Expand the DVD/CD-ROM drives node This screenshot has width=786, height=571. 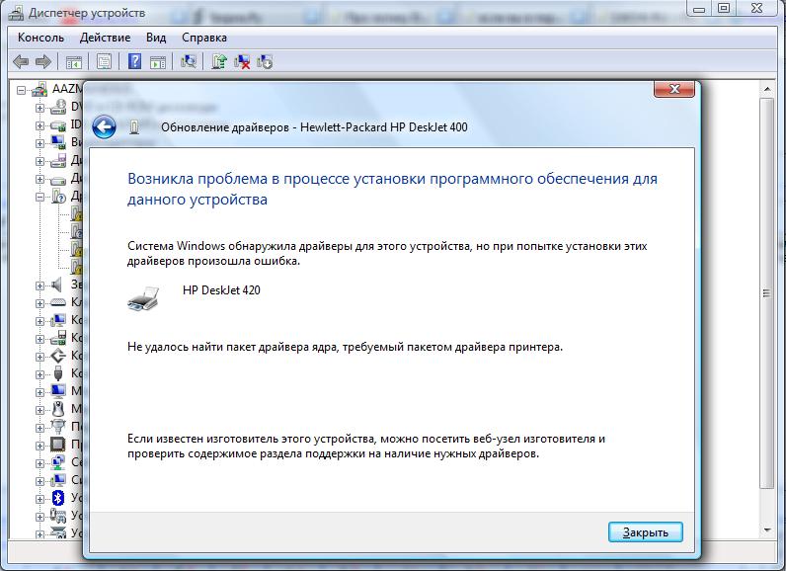click(x=39, y=108)
